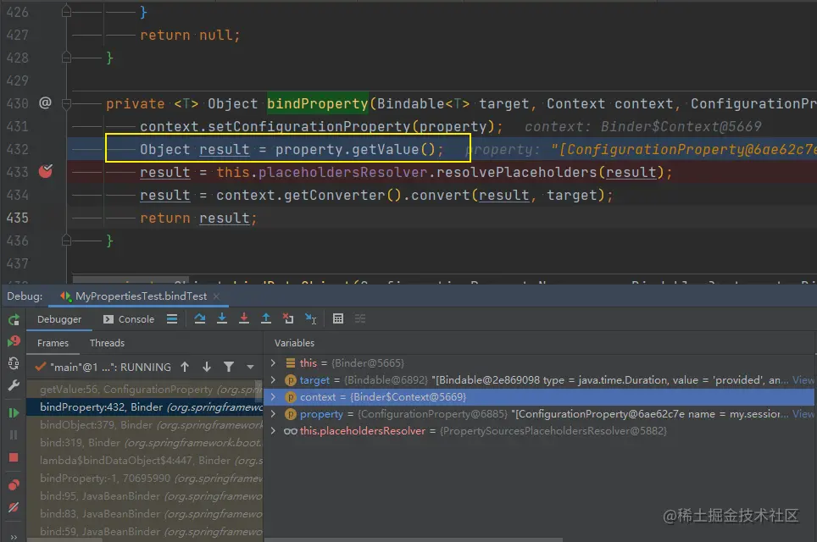Click the frames filter funnel icon
The width and height of the screenshot is (817, 542).
point(229,367)
